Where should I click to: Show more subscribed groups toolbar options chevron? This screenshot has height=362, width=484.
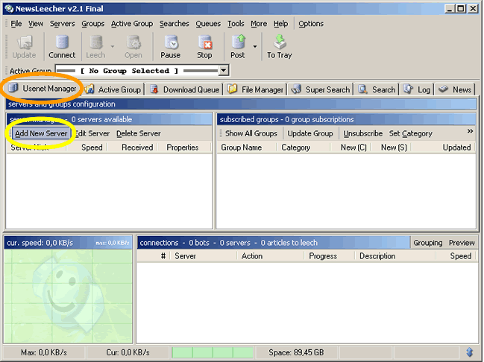pyautogui.click(x=470, y=131)
